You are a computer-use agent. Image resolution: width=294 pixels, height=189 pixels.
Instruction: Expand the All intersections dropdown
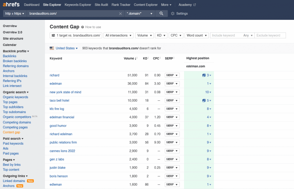(119, 35)
